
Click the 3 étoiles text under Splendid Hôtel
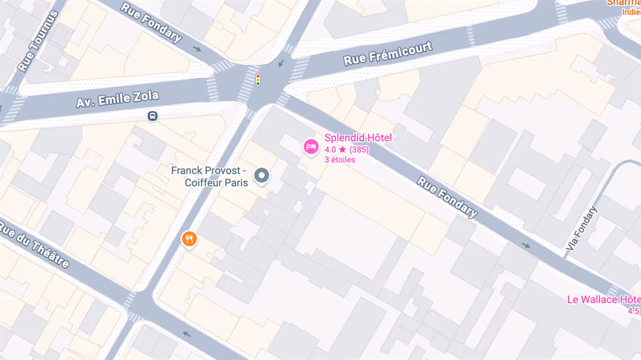point(340,160)
